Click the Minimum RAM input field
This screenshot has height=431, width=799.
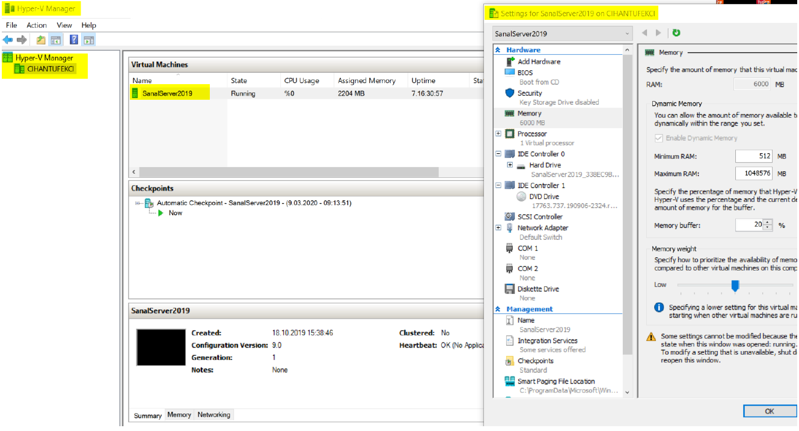754,156
